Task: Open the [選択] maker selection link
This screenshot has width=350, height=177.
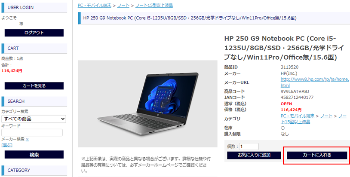Action: 7,145
